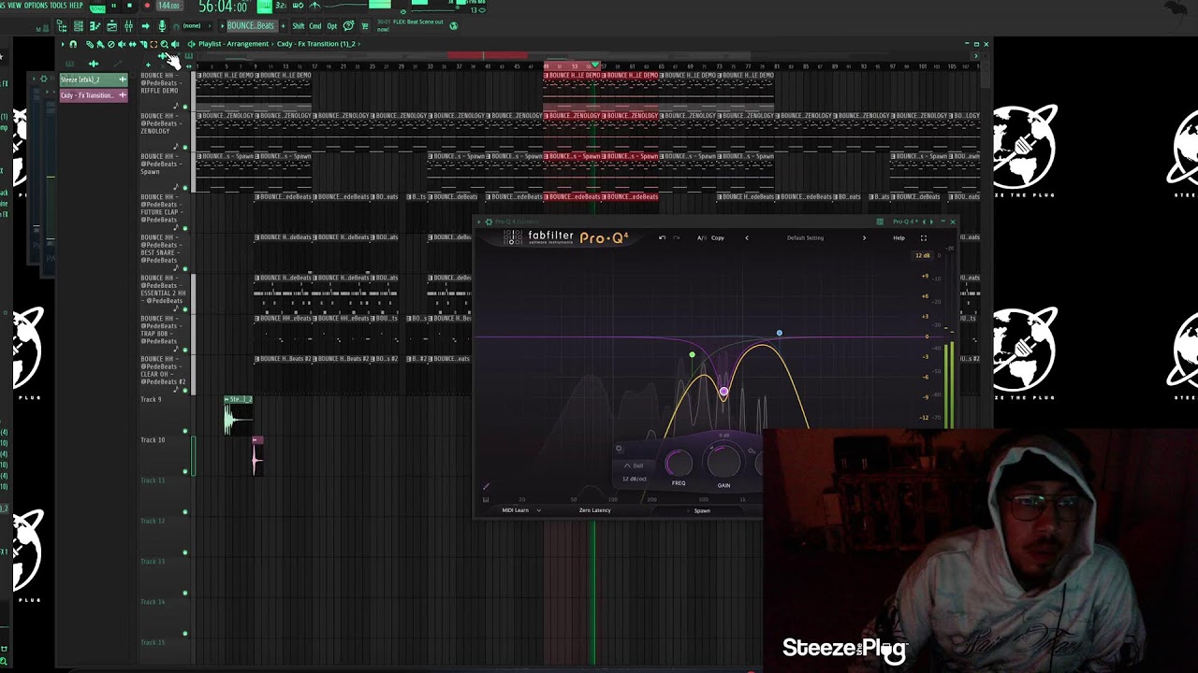The image size is (1198, 673).
Task: Open the HELP menu
Action: tap(77, 6)
